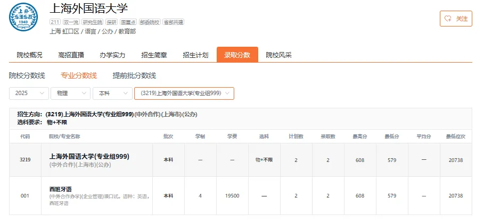The height and width of the screenshot is (223, 484).
Task: Click the 最低位次 column header
Action: 456,136
